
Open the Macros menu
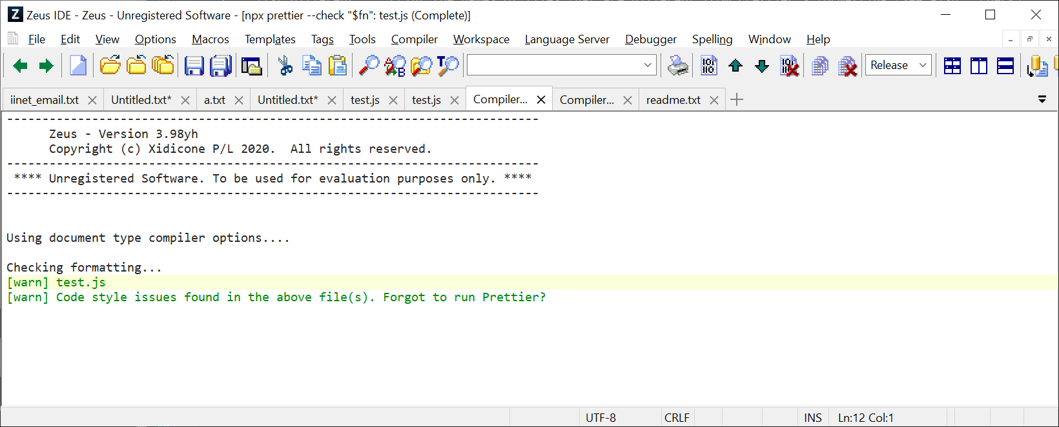tap(211, 39)
